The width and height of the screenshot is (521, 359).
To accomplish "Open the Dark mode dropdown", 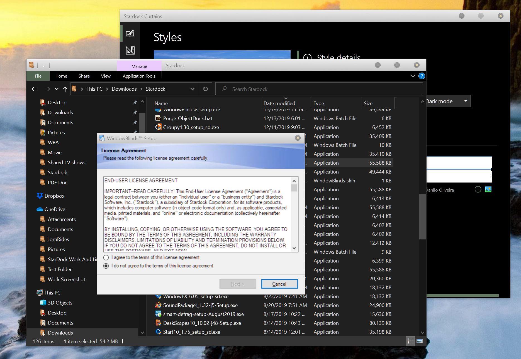I will pyautogui.click(x=465, y=101).
